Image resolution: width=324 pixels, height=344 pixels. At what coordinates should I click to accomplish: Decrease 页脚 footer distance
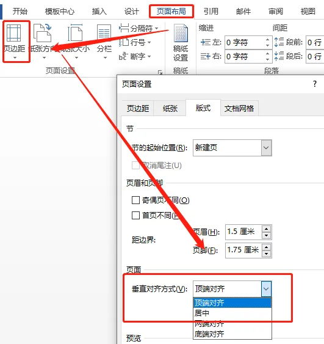[x=267, y=254]
